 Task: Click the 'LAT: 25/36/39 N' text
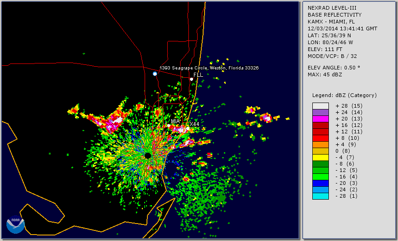(329, 35)
